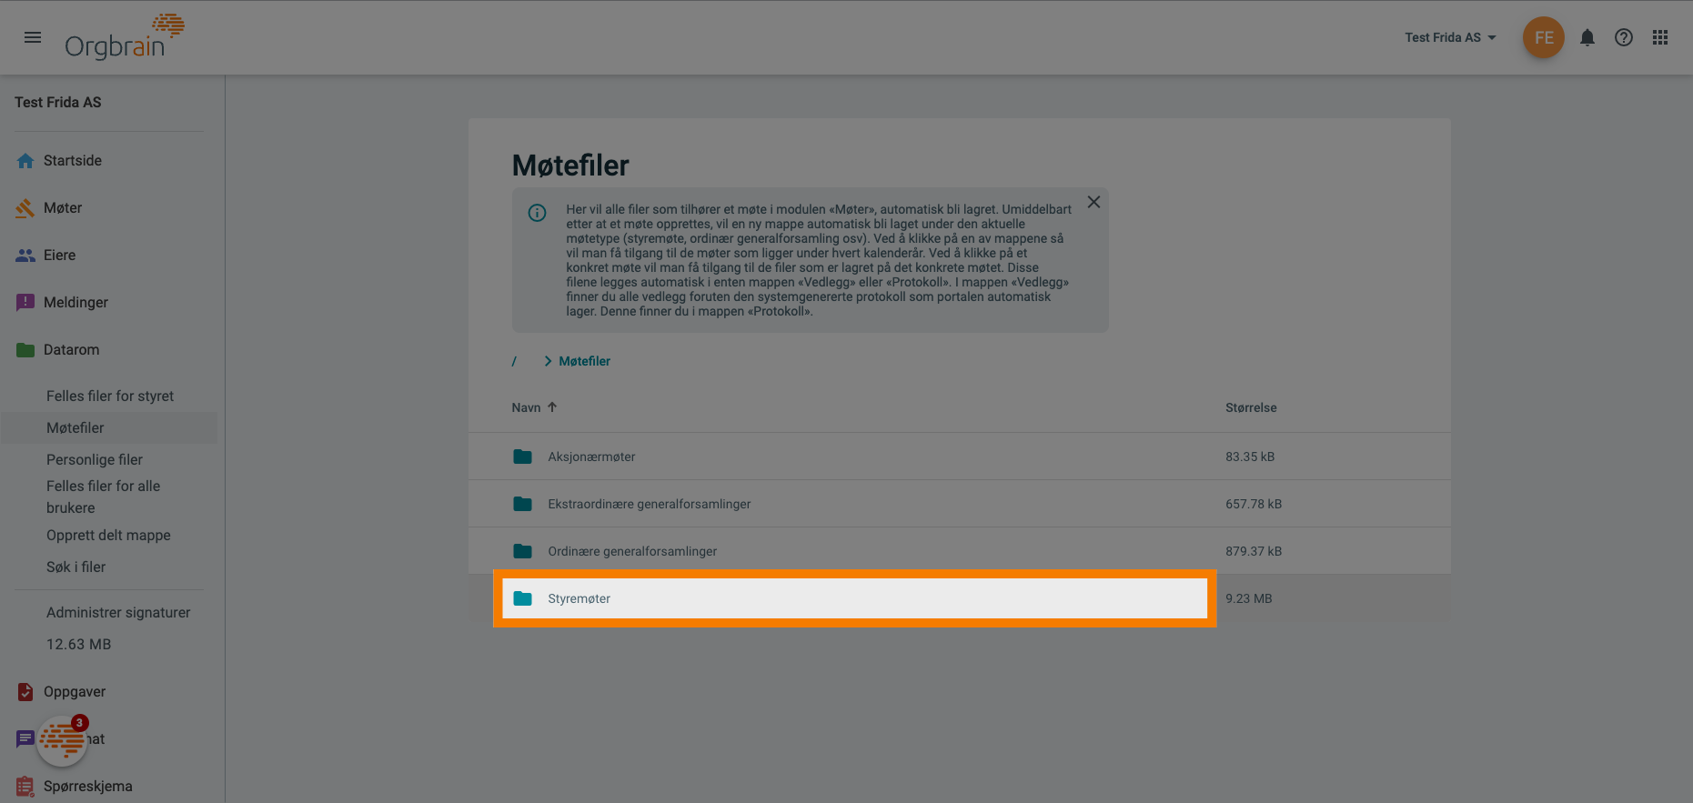
Task: Open Eiere in the sidebar
Action: pyautogui.click(x=60, y=255)
